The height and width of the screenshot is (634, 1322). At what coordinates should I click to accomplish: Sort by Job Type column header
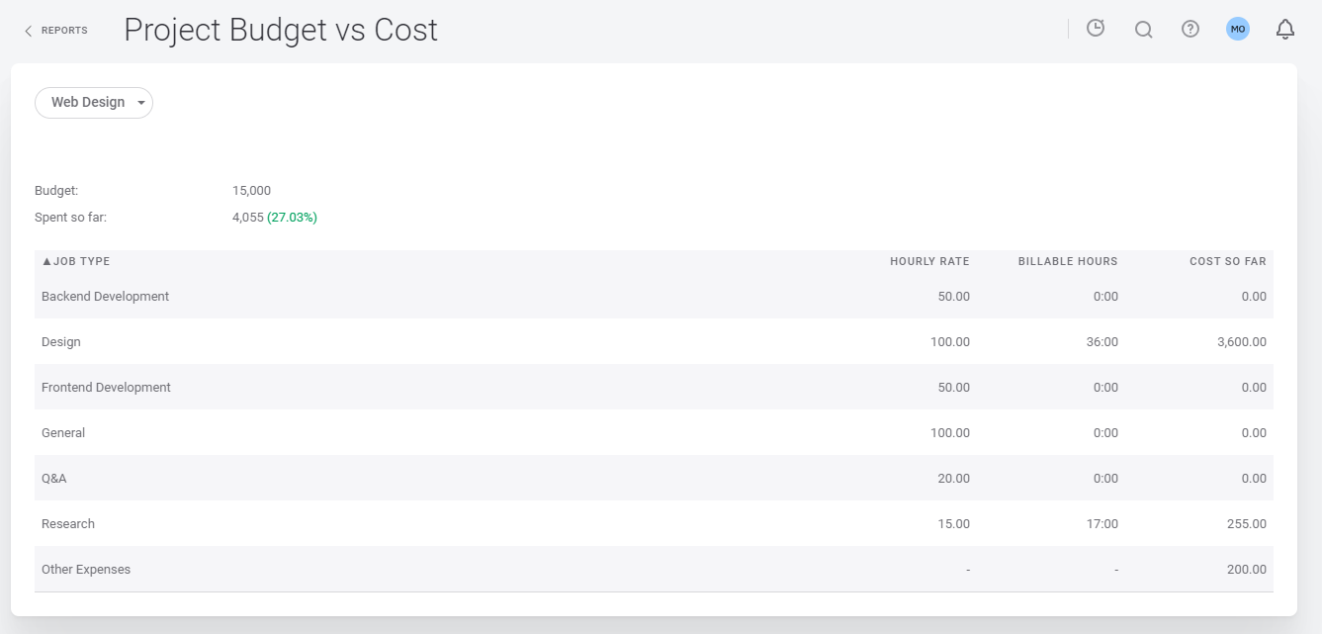76,261
